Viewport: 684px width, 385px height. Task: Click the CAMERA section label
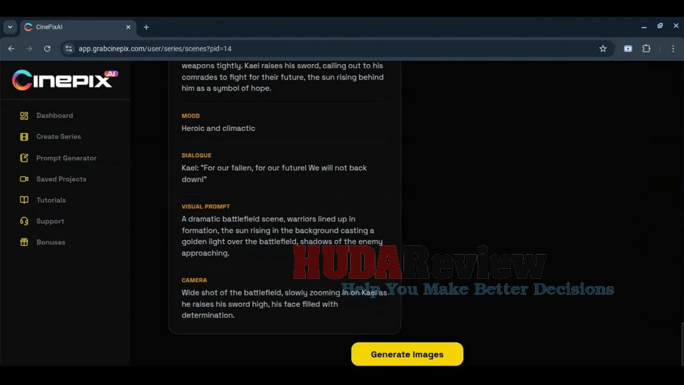pyautogui.click(x=194, y=280)
